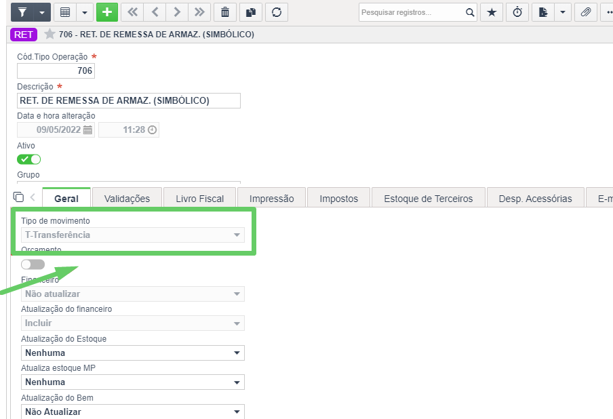Screen dimensions: 613x419
Task: Expand Atualização do Estoque dropdown
Action: [x=133, y=353]
